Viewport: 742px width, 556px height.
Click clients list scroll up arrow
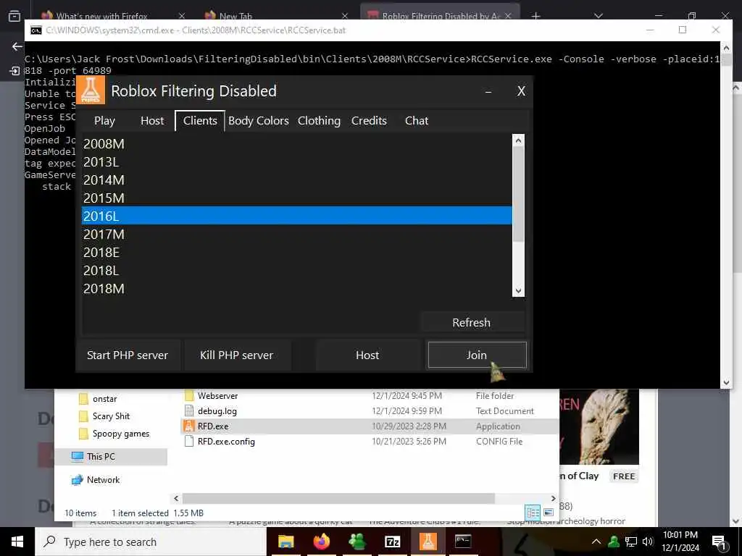(x=518, y=140)
